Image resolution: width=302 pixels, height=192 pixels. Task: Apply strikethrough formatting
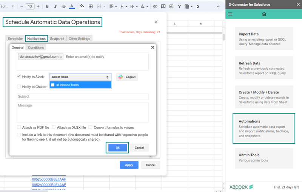tap(63, 6)
